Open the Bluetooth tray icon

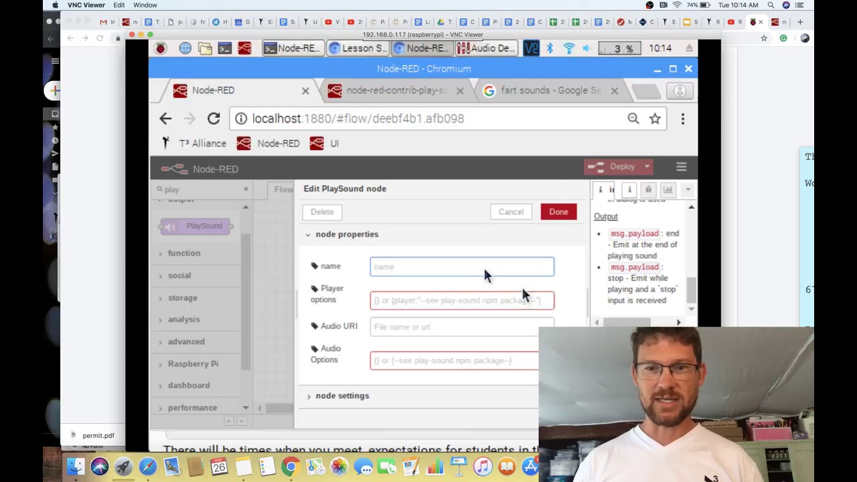(x=550, y=48)
